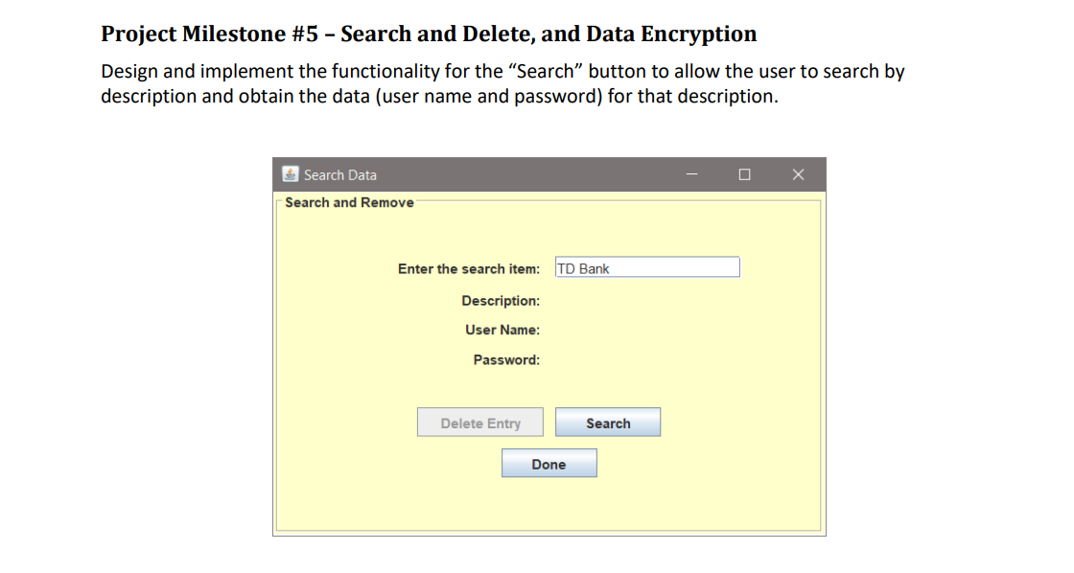Run the lookup with the Search button

(x=608, y=423)
